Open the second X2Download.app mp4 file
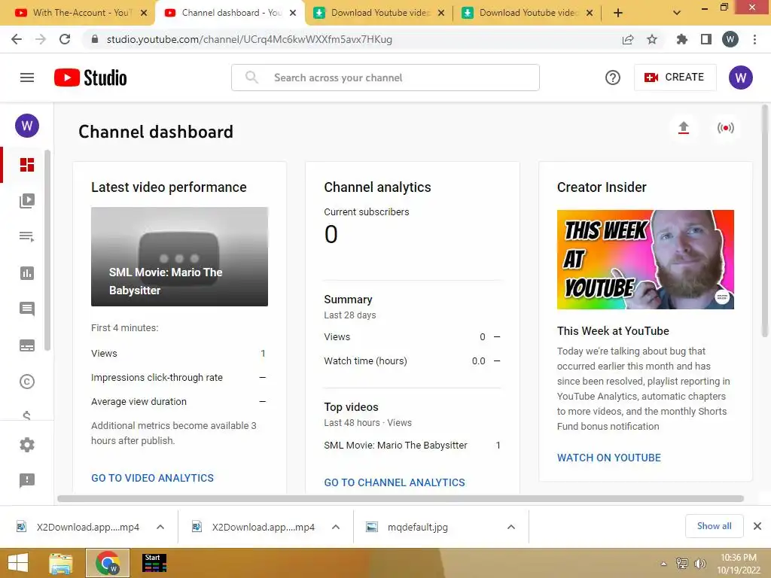Viewport: 771px width, 578px height. [263, 527]
